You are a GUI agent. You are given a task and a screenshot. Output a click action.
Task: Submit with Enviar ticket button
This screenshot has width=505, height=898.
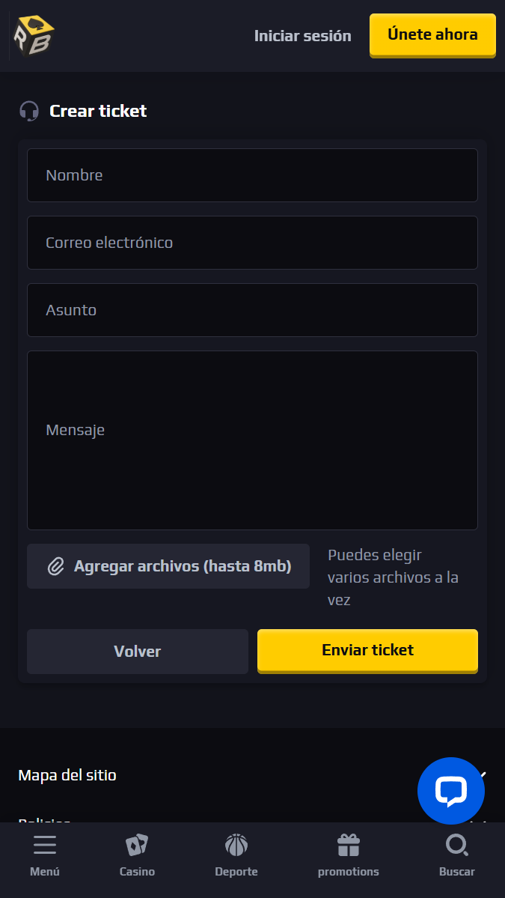367,650
